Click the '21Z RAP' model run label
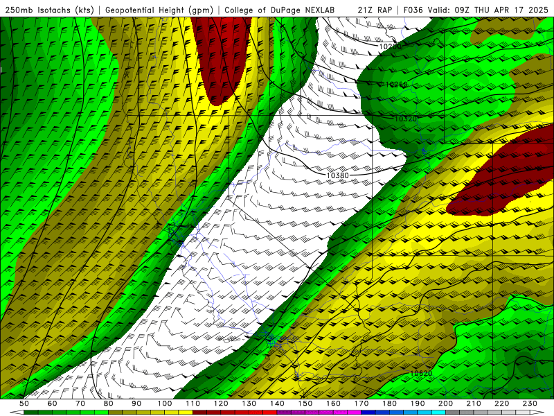The image size is (554, 416). click(375, 10)
